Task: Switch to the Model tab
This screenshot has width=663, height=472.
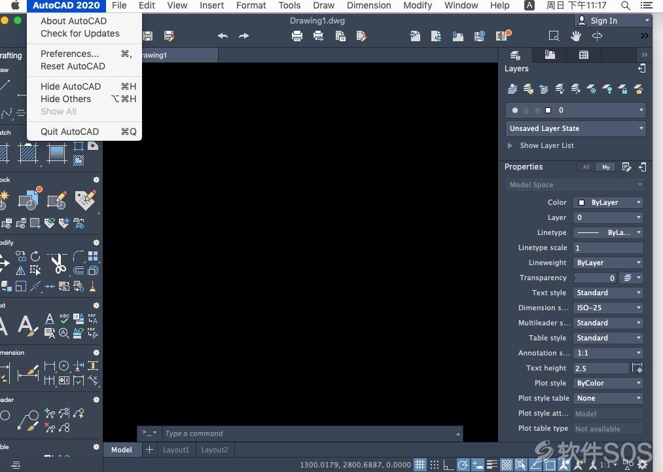Action: [x=122, y=450]
